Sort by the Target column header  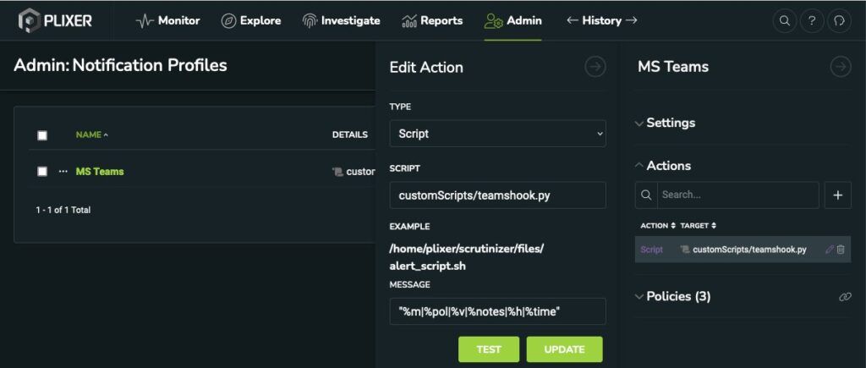coord(699,225)
